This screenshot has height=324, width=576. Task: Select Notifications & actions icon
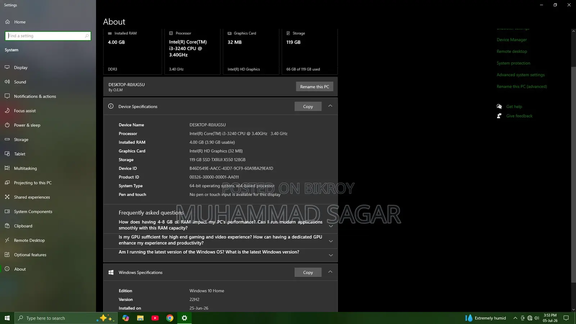coord(7,96)
